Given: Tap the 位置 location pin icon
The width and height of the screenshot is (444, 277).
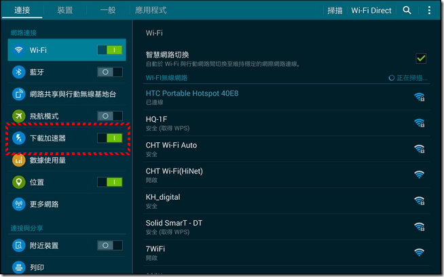Looking at the screenshot, I should tap(18, 182).
